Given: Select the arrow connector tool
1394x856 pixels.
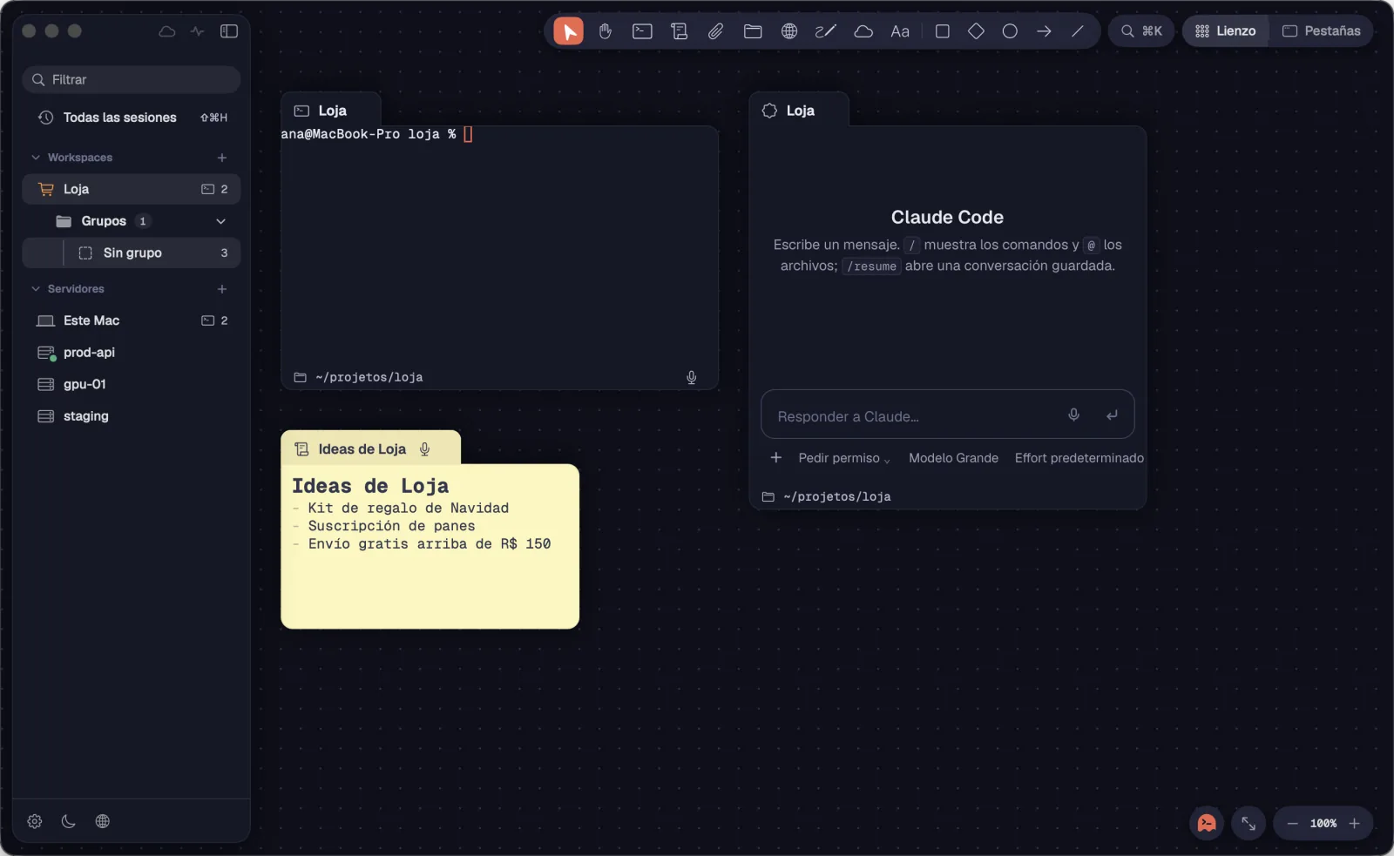Looking at the screenshot, I should pos(1044,31).
